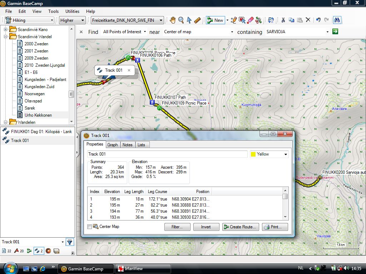The width and height of the screenshot is (366, 274).
Task: Click the binoculars find icon
Action: click(336, 20)
